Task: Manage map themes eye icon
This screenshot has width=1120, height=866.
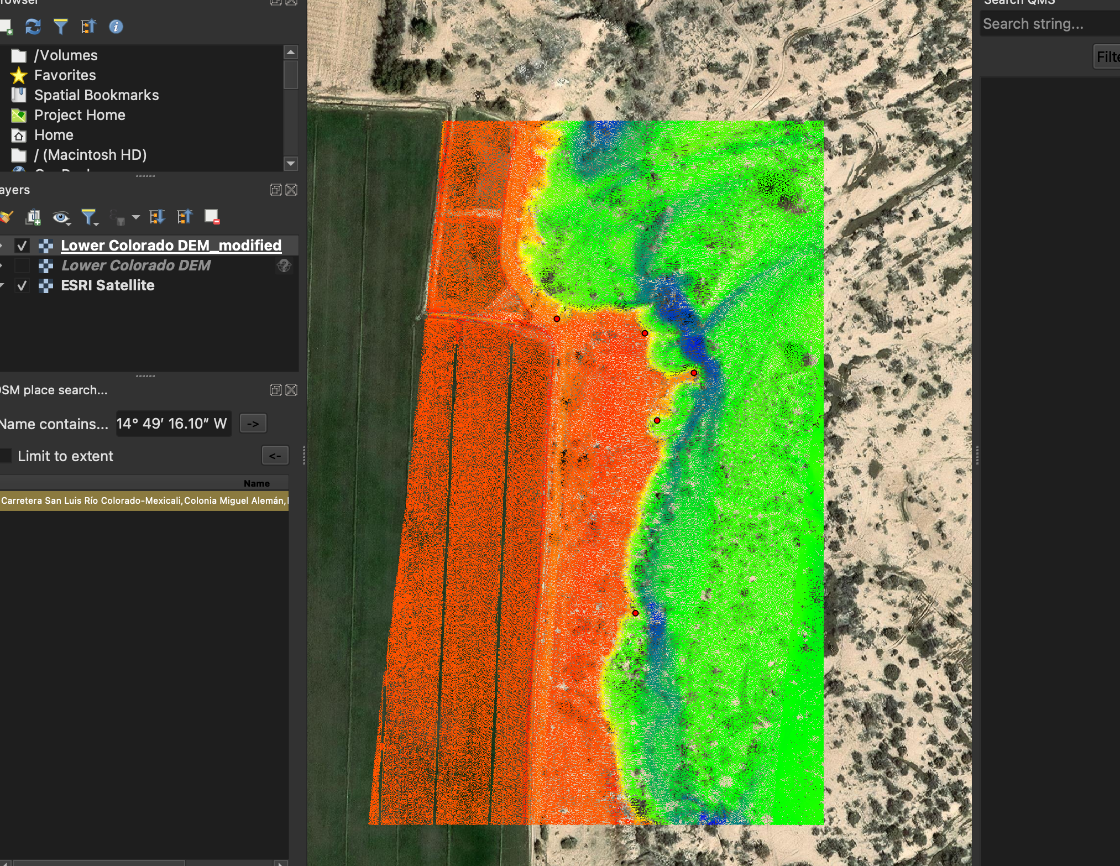Action: tap(61, 217)
